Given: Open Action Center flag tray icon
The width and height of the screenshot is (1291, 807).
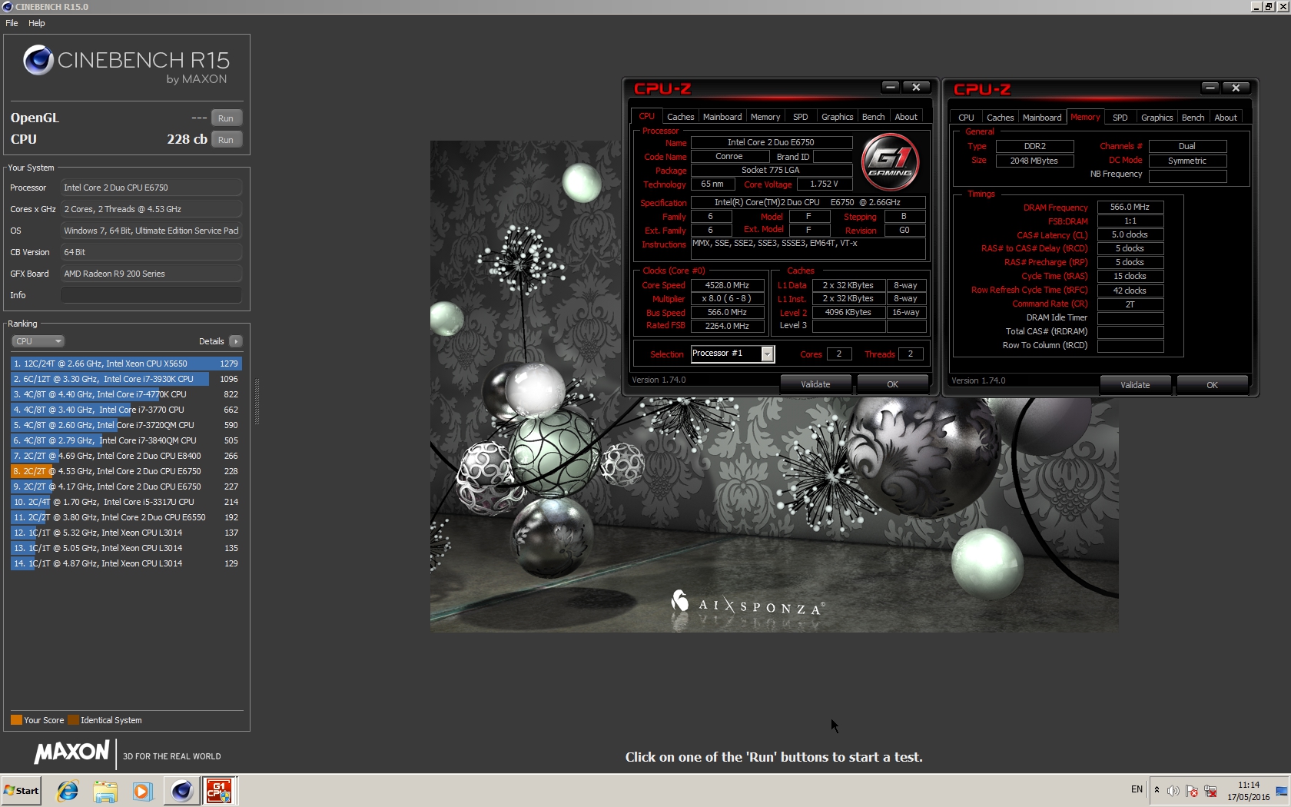Looking at the screenshot, I should click(x=1192, y=790).
